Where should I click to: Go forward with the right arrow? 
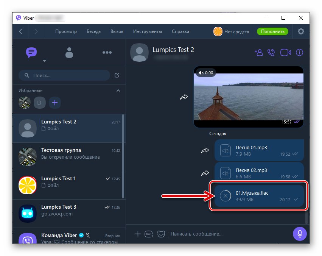pos(36,31)
